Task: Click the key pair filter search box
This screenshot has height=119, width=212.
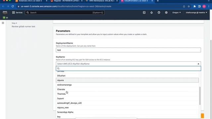Action: [x=128, y=68]
